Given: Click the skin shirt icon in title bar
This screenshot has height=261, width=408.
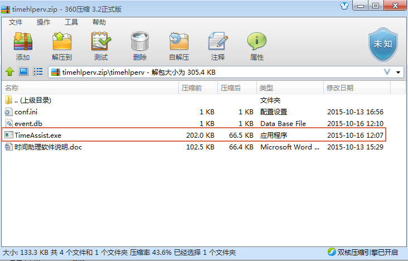Looking at the screenshot, I should tap(344, 6).
